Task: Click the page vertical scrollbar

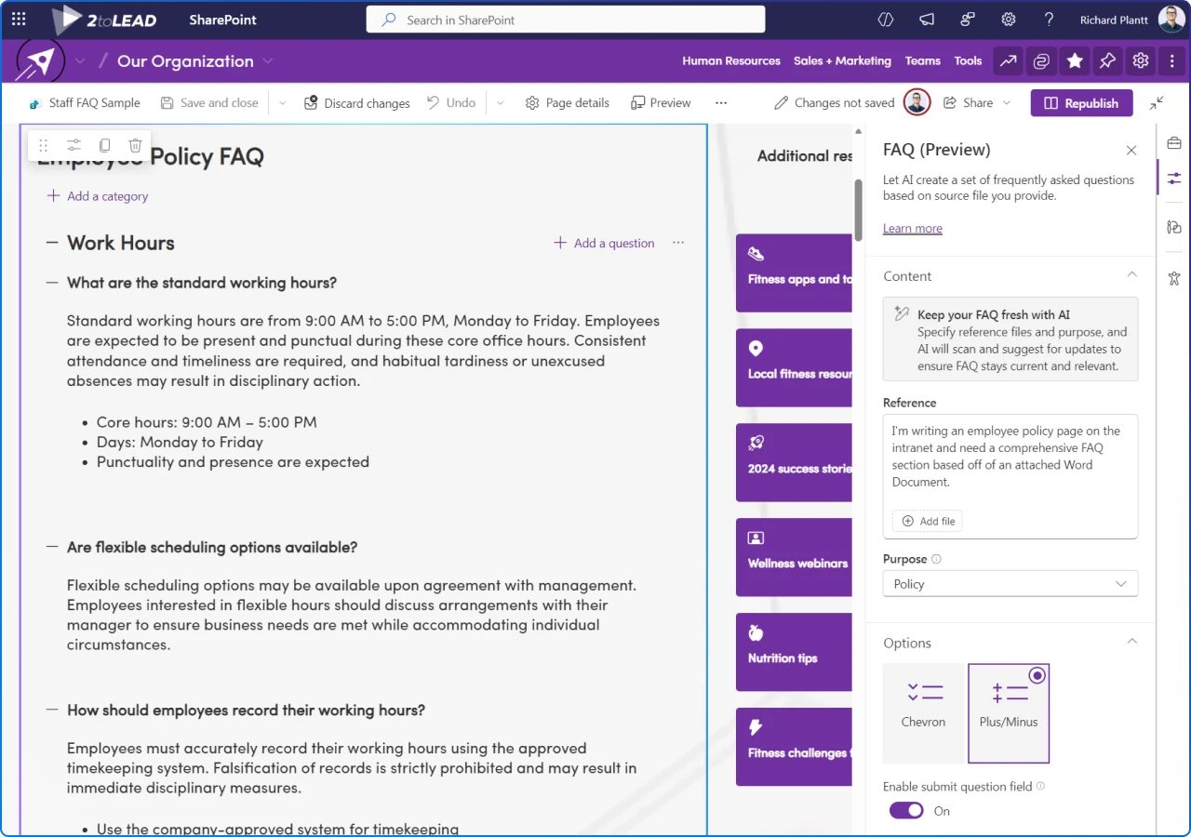Action: click(x=859, y=209)
